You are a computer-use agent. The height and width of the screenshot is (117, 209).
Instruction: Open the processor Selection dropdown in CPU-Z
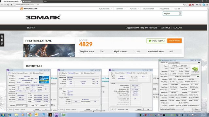(x=22, y=106)
